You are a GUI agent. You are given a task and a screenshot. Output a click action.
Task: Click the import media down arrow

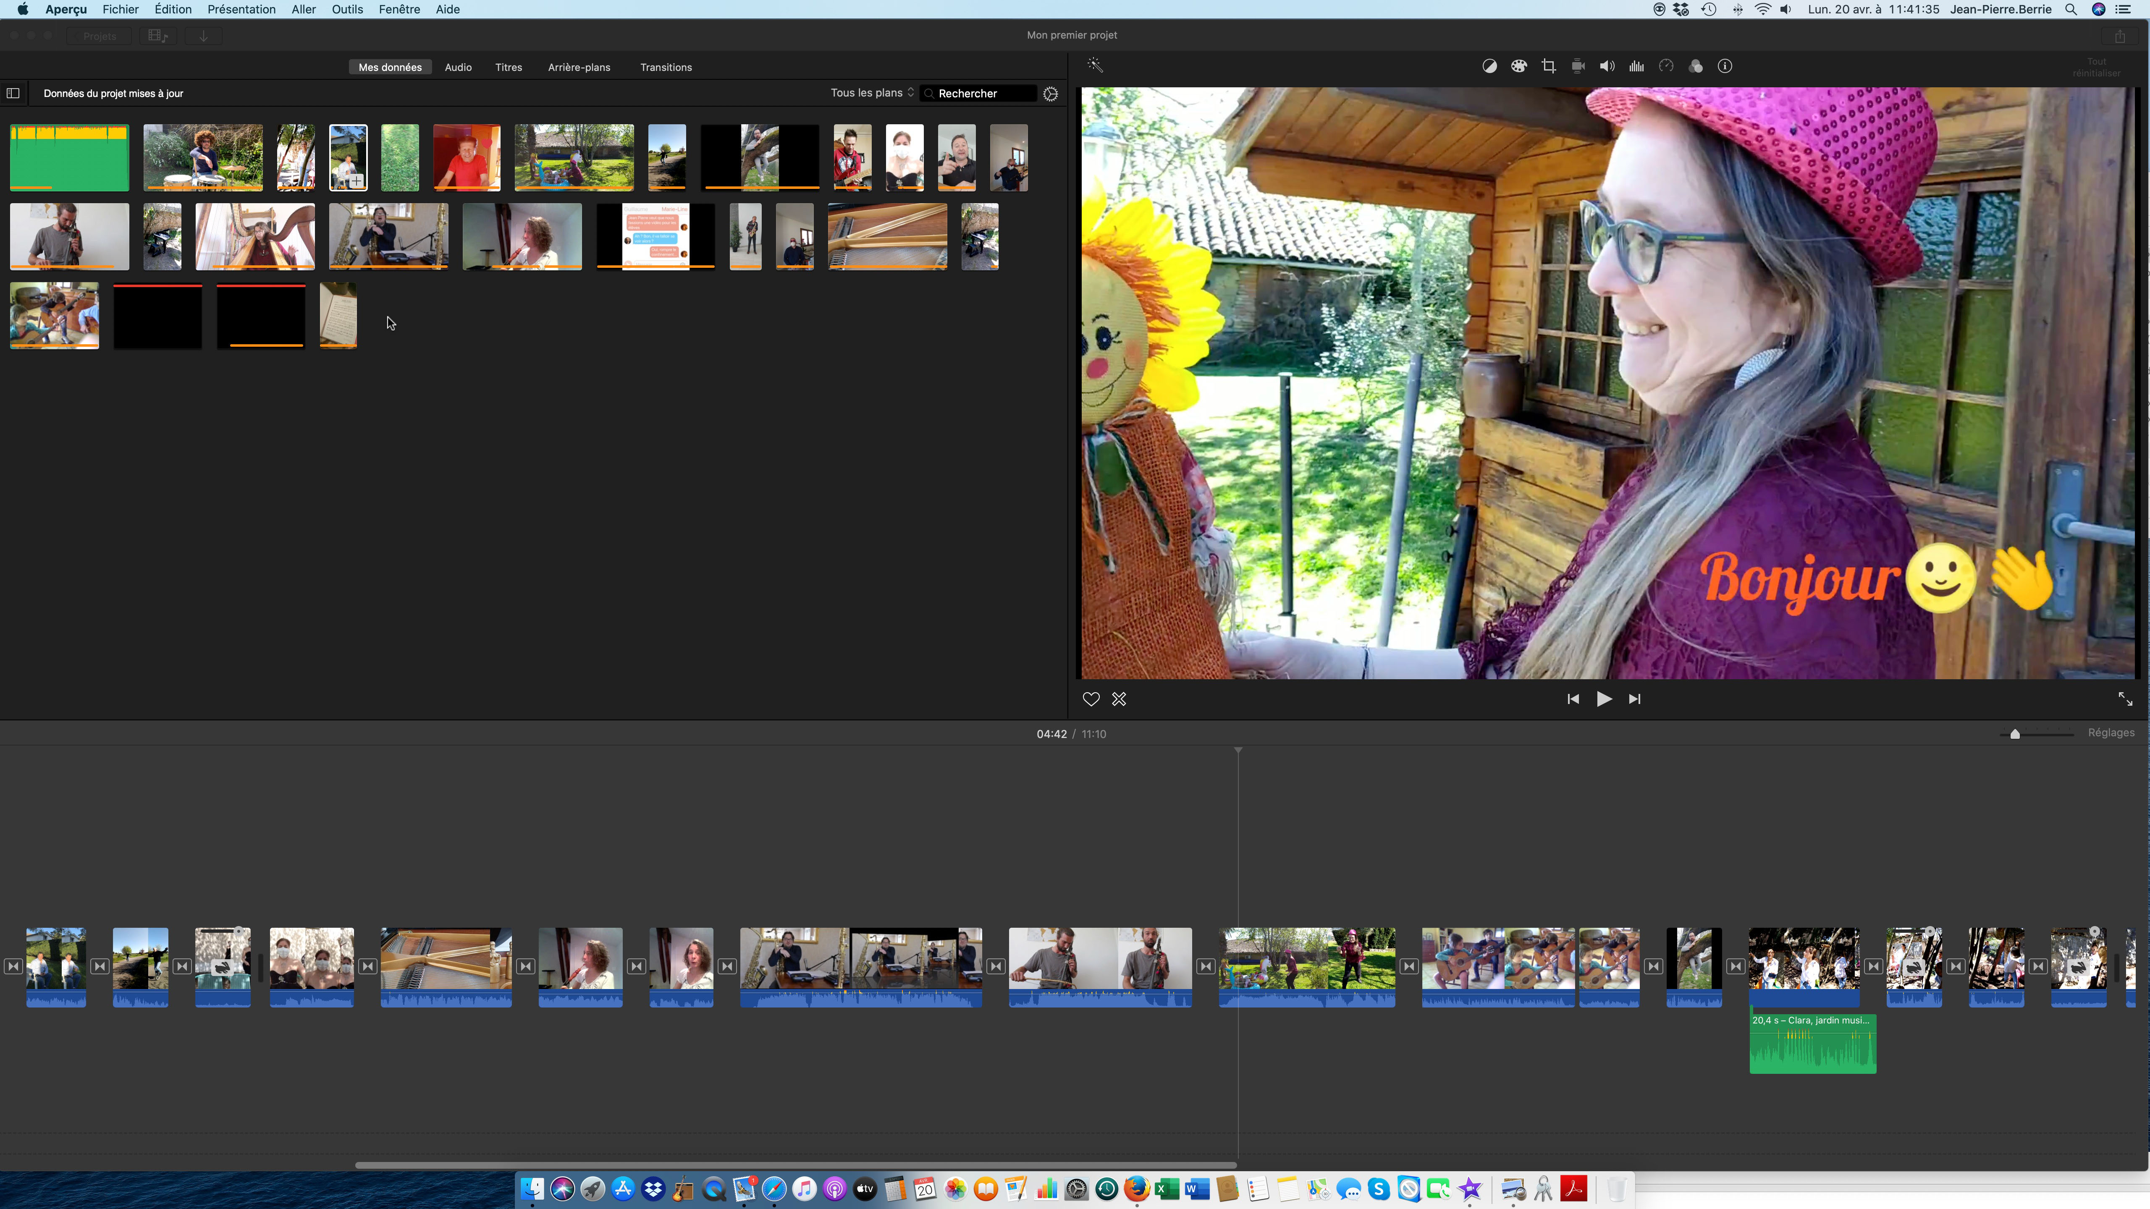[204, 36]
